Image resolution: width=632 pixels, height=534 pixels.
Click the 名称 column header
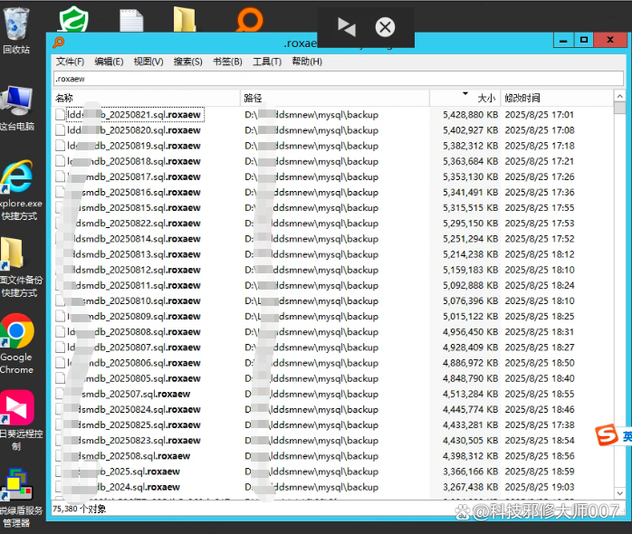click(x=64, y=98)
